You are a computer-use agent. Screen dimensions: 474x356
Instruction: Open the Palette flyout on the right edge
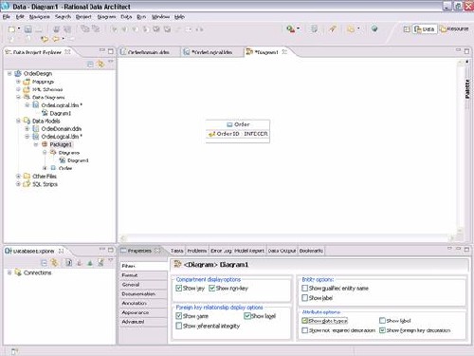coord(467,89)
